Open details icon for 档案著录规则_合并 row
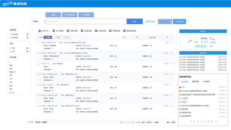This screenshot has width=231, height=130. click(x=167, y=74)
